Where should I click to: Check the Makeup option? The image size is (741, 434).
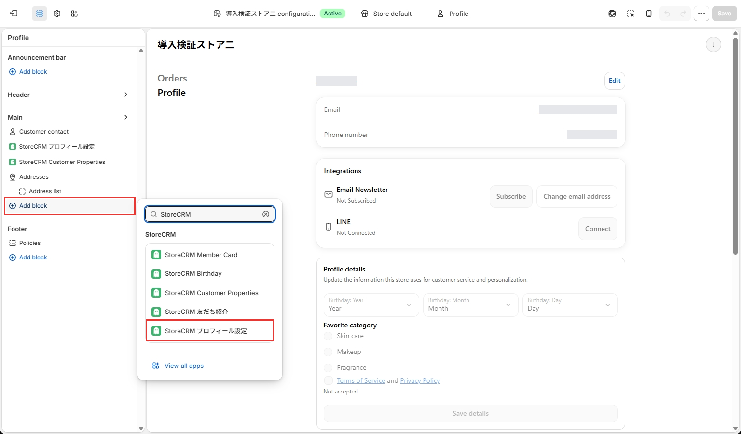point(328,352)
